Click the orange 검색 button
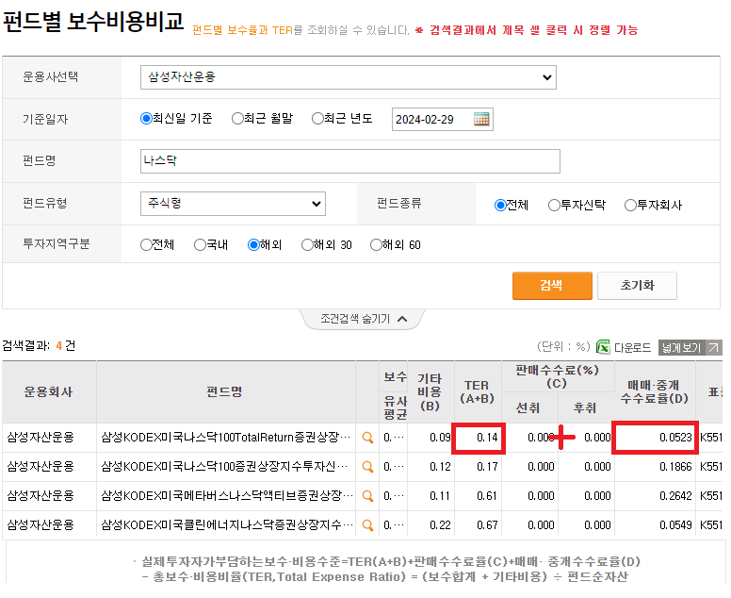The width and height of the screenshot is (731, 598). pyautogui.click(x=552, y=285)
